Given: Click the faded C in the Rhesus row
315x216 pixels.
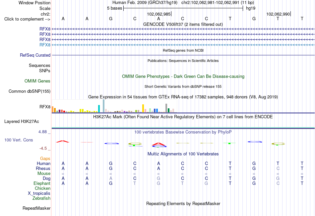Looking at the screenshot, I should 278,168.
